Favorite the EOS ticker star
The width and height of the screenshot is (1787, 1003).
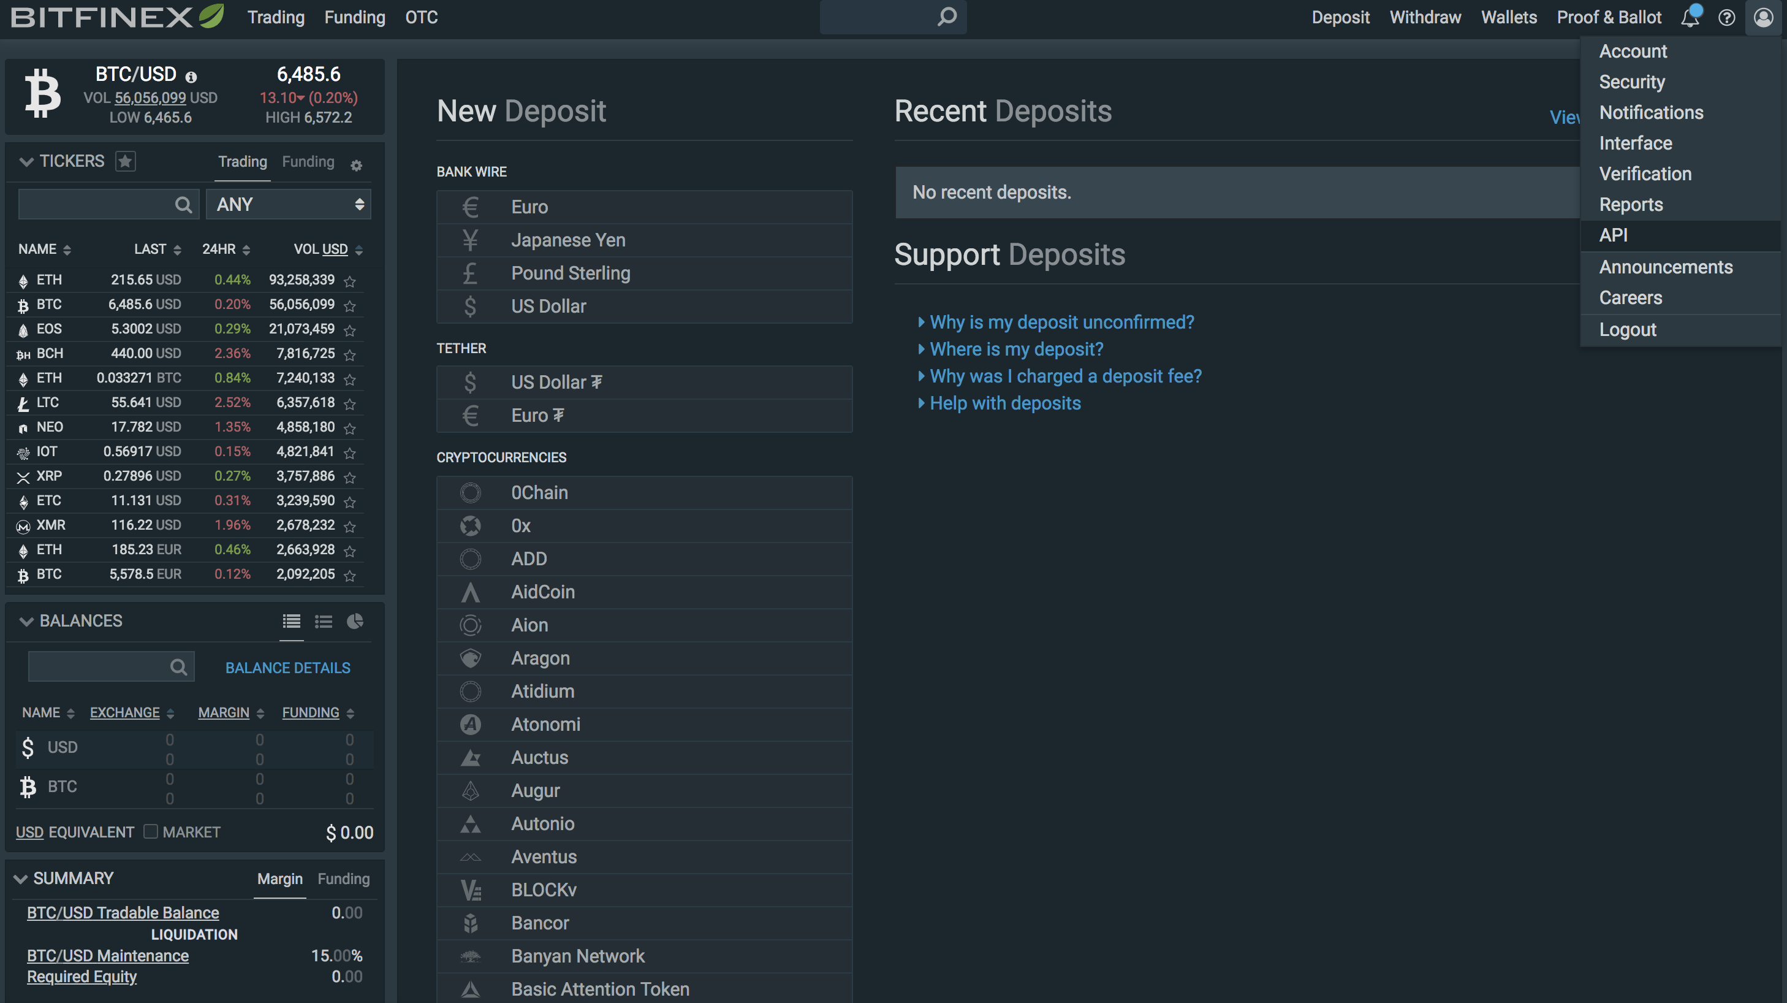(350, 330)
